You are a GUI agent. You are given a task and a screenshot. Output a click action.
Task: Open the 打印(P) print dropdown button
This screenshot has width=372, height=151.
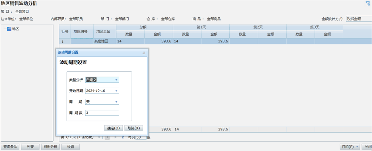coord(350,147)
